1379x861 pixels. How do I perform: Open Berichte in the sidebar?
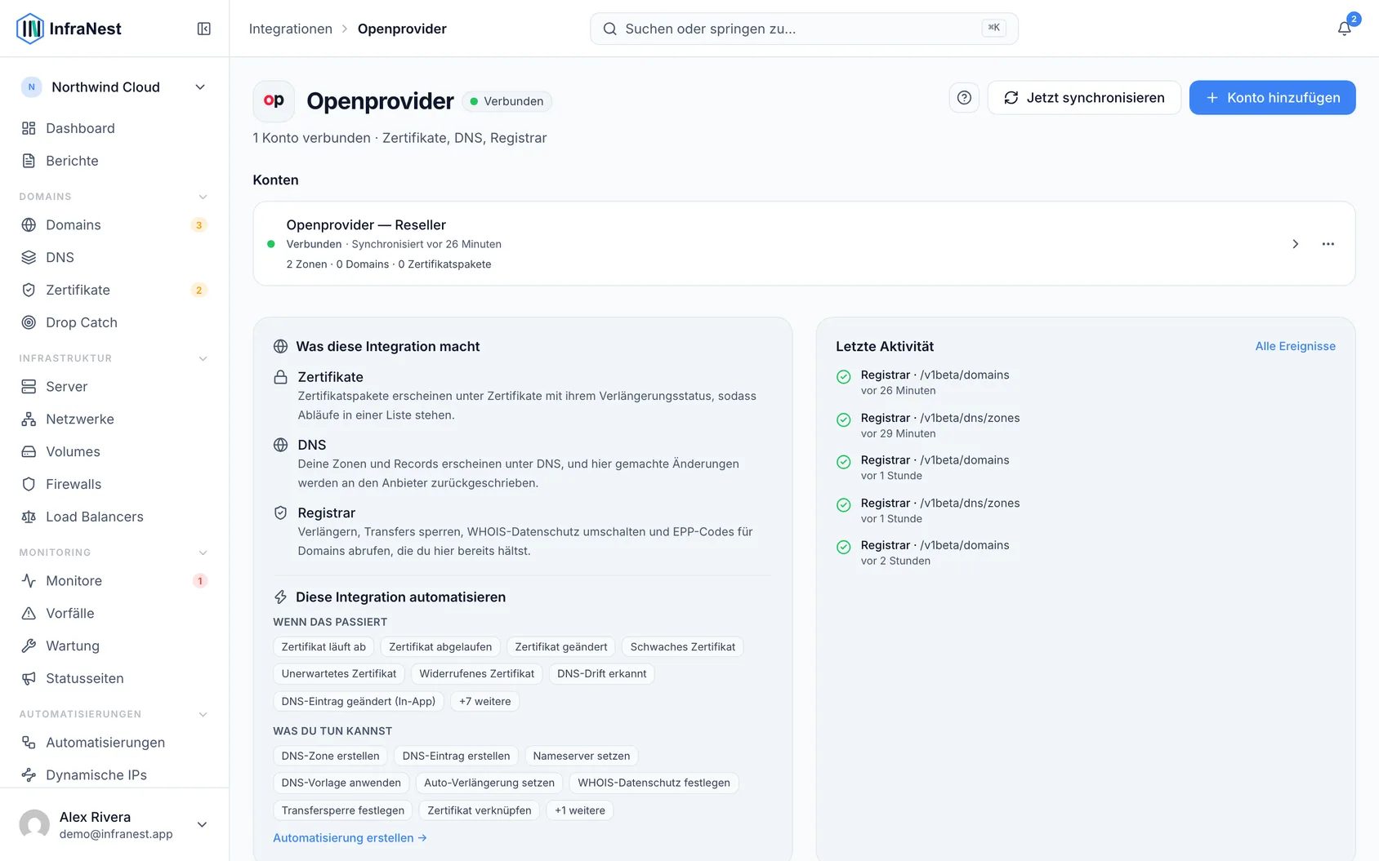[114, 161]
